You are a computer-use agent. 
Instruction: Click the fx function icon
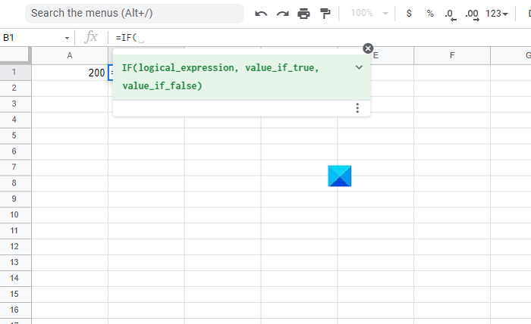tap(91, 37)
